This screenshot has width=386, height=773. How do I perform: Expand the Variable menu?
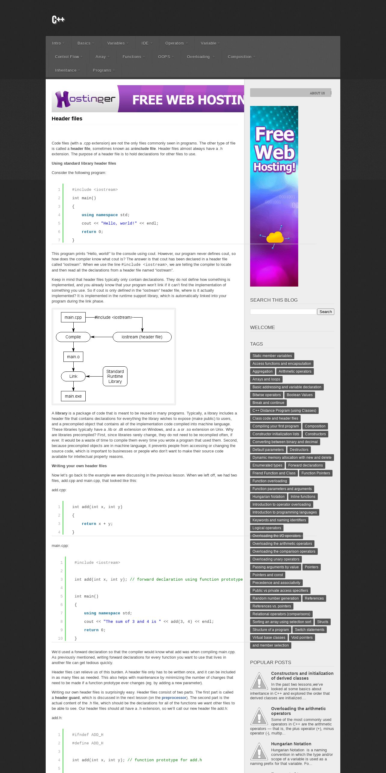pyautogui.click(x=210, y=43)
